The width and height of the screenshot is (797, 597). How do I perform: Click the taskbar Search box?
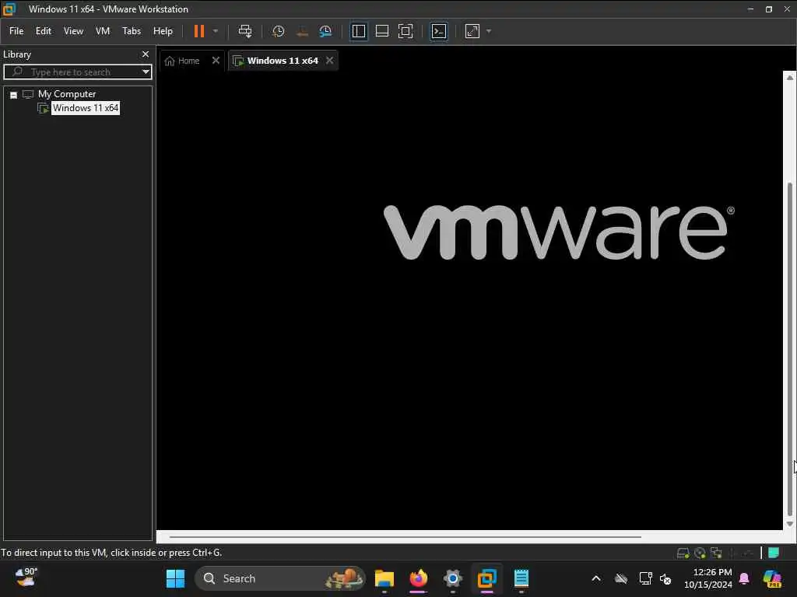pyautogui.click(x=280, y=578)
